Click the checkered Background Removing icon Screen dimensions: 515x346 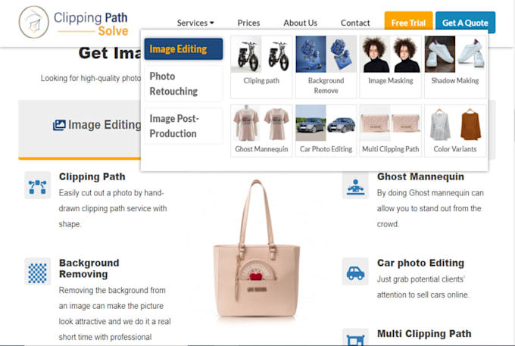37,272
